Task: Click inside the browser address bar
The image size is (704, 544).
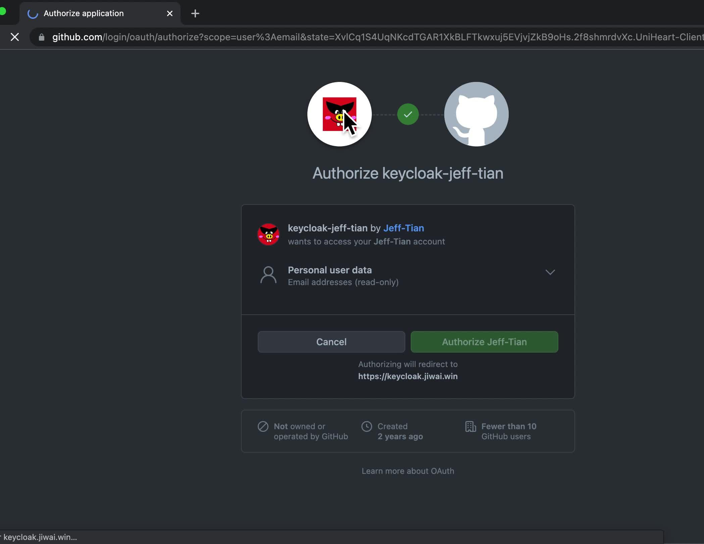Action: (336, 37)
